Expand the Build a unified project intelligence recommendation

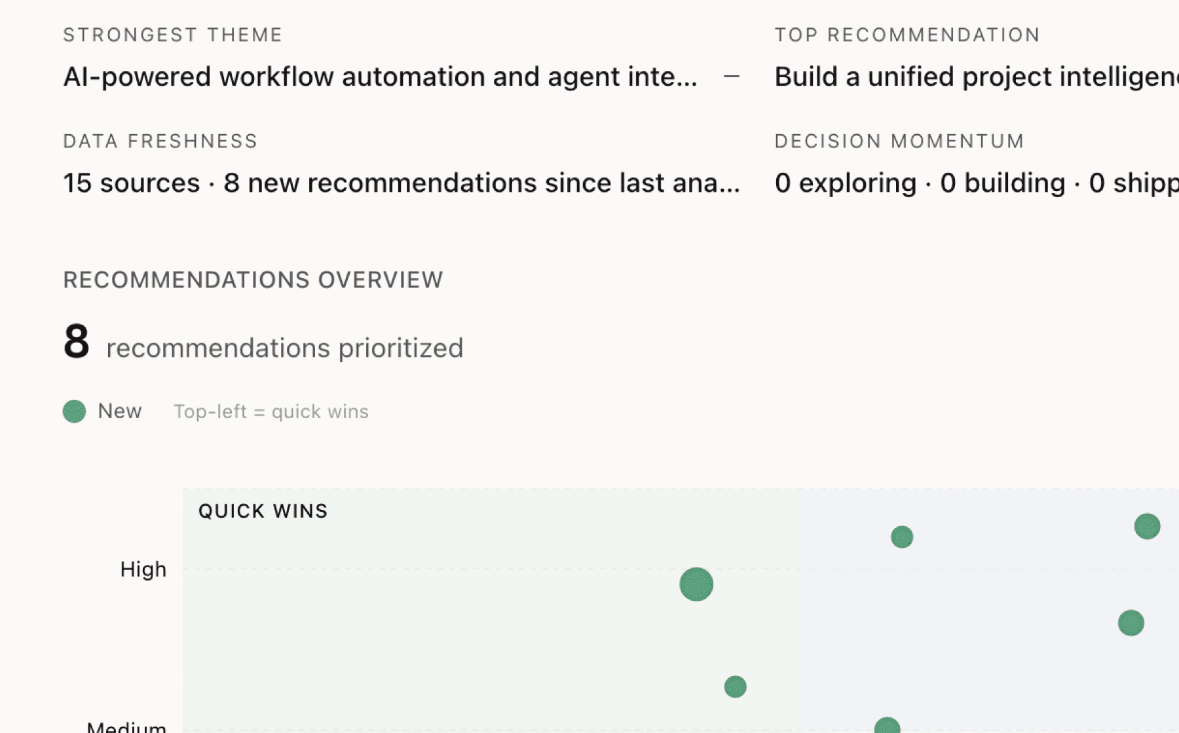(x=976, y=76)
